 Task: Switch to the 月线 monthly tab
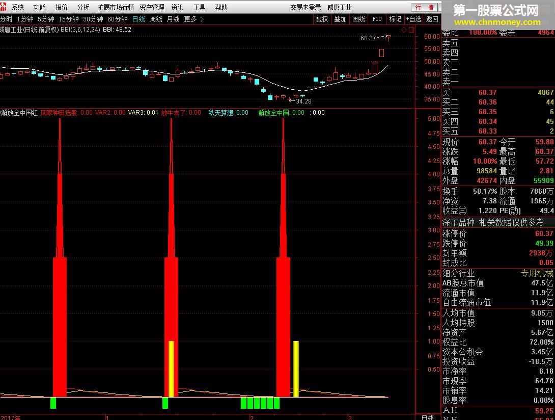173,19
